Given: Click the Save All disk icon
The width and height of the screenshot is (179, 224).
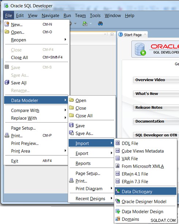Looking at the screenshot, I should pos(7,82).
